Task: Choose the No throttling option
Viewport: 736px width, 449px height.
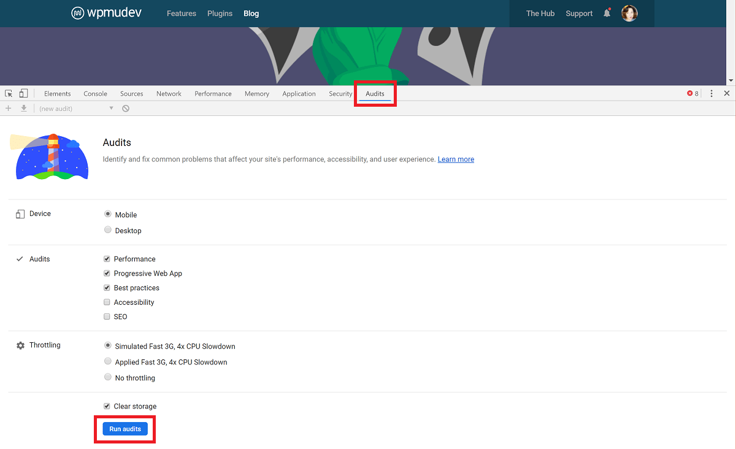Action: click(x=108, y=377)
